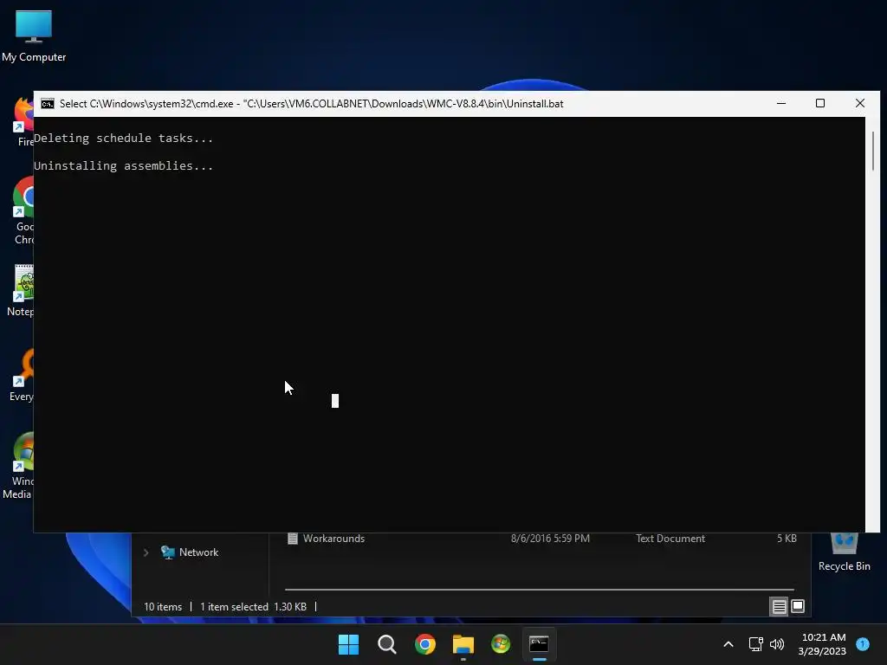Click 'Deleting schedule tasks...' console line
This screenshot has height=665, width=887.
point(123,138)
